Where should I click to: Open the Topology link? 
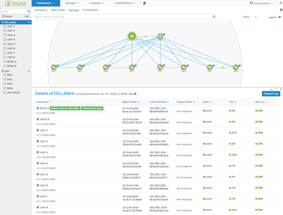pos(74,10)
